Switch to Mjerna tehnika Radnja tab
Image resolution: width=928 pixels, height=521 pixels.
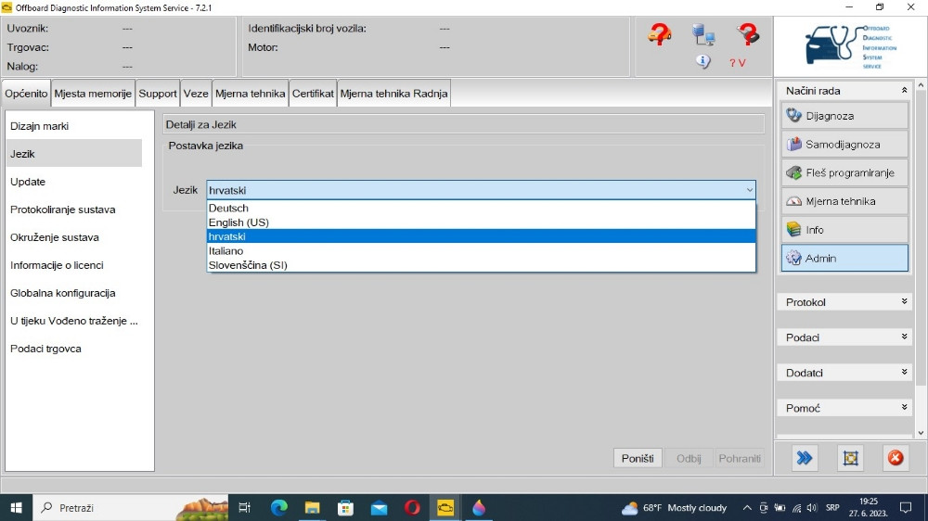click(394, 94)
